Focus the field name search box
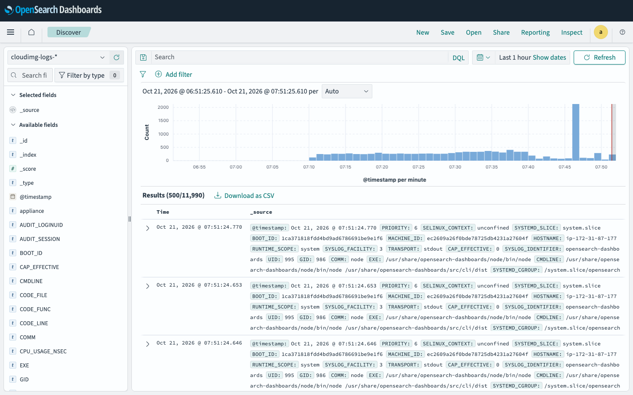 click(30, 75)
